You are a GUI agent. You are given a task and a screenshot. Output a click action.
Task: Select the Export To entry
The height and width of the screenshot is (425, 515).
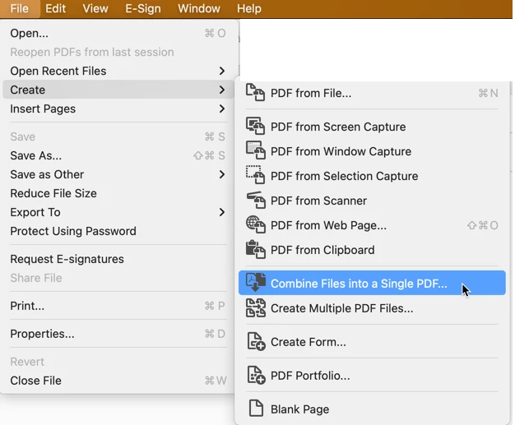(118, 212)
